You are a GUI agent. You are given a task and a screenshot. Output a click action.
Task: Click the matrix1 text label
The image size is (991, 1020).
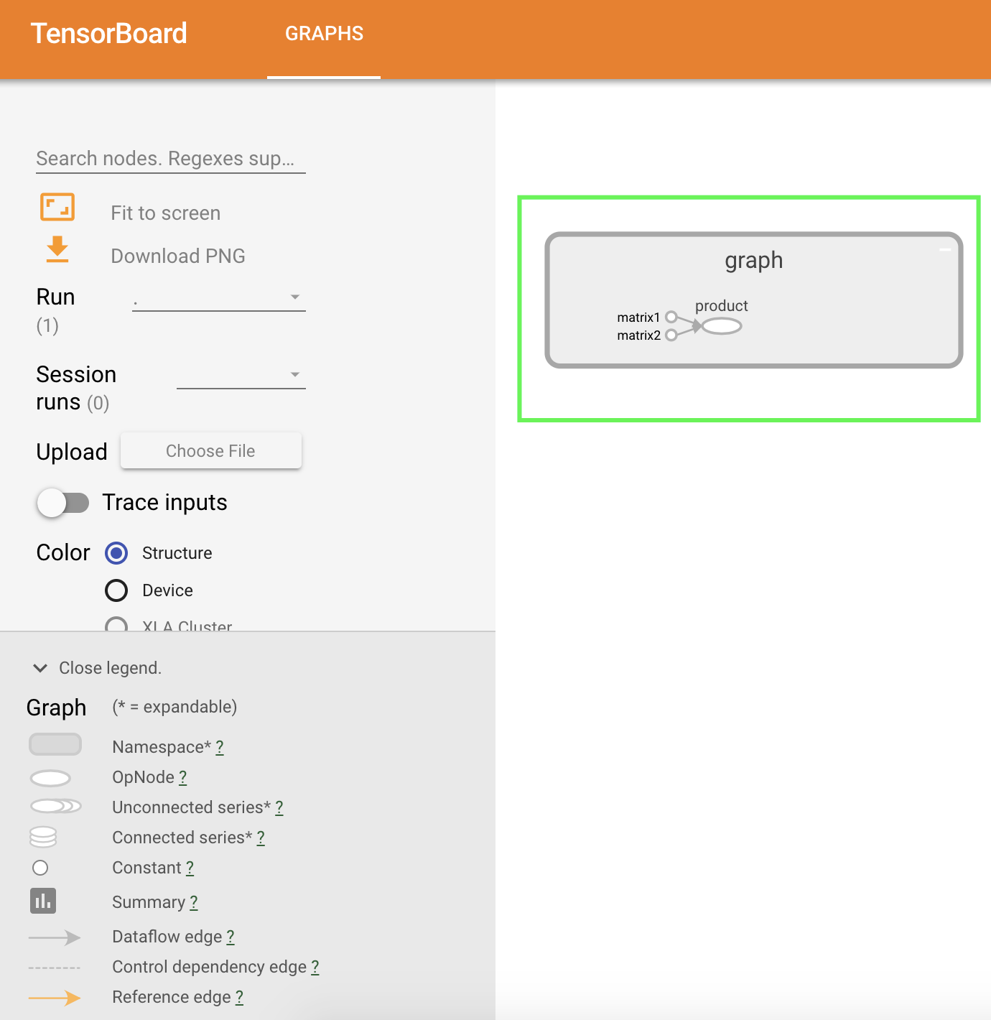click(638, 317)
